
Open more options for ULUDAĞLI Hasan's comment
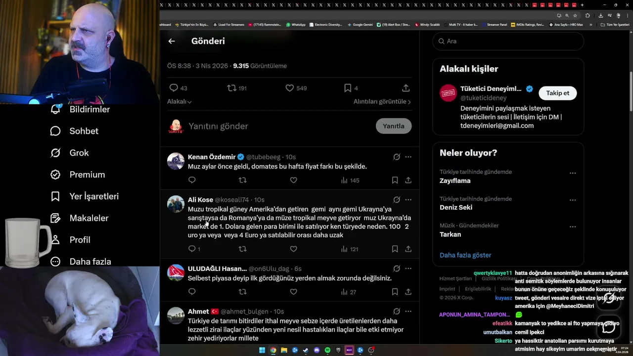pyautogui.click(x=408, y=268)
